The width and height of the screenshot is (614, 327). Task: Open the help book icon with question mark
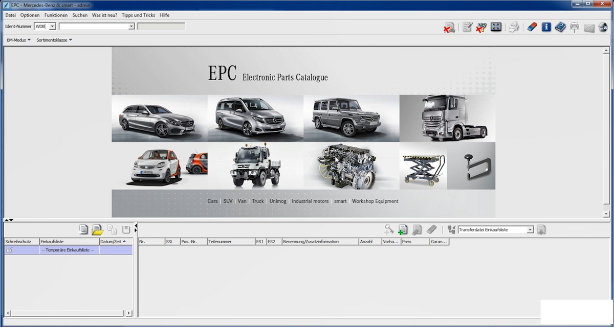click(x=560, y=27)
